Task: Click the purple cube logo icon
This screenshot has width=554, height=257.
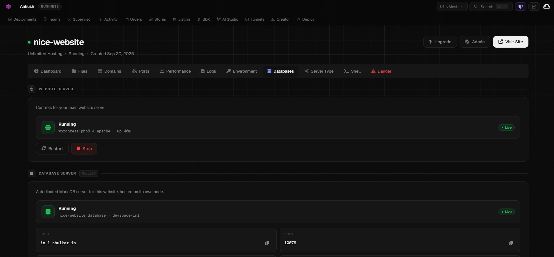Action: (8, 6)
